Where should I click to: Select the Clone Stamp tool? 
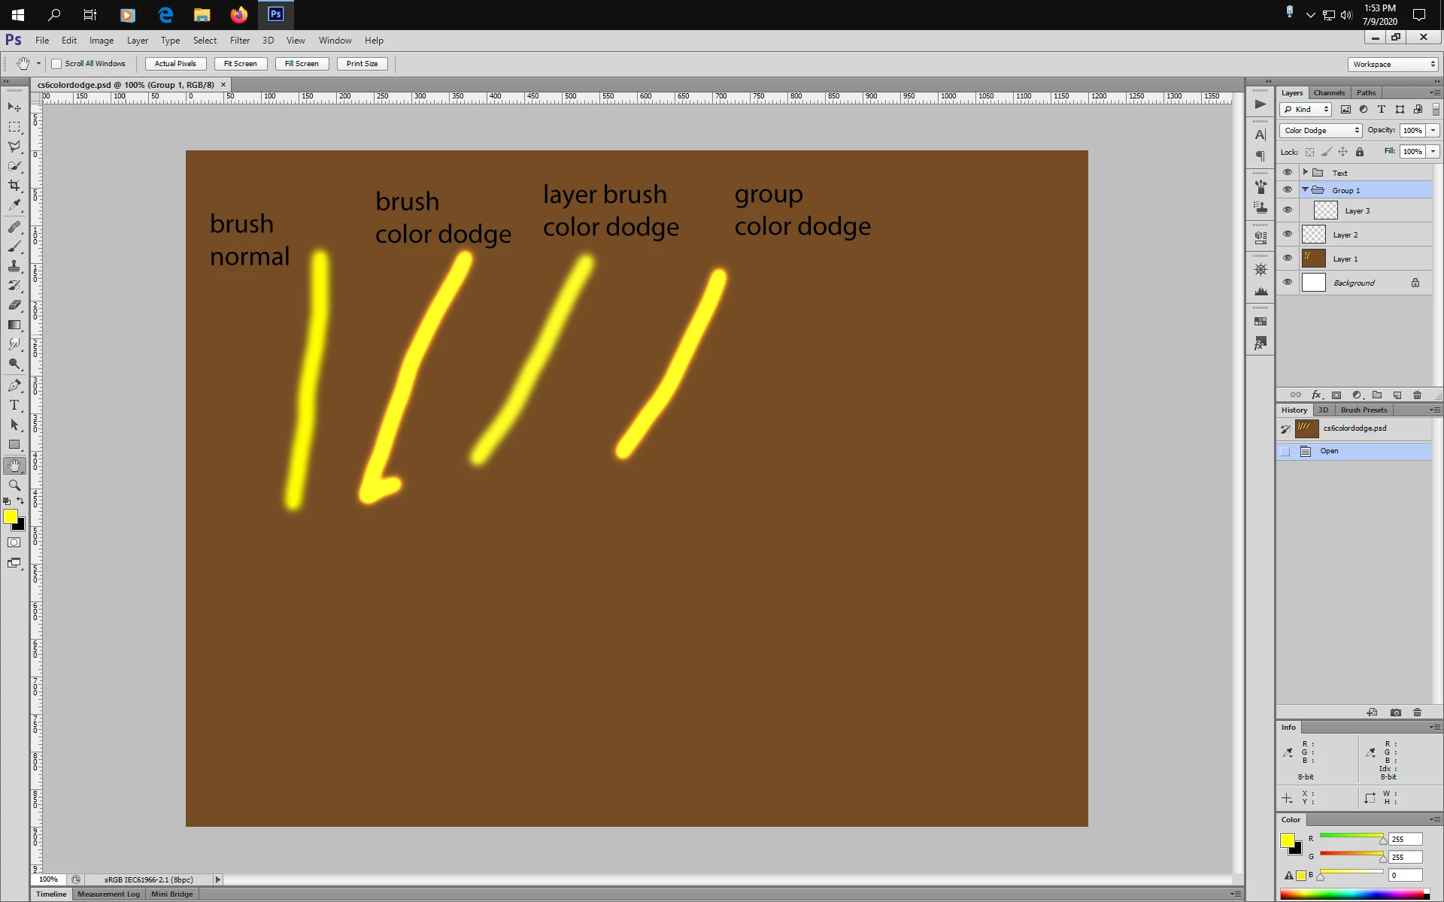pyautogui.click(x=14, y=266)
